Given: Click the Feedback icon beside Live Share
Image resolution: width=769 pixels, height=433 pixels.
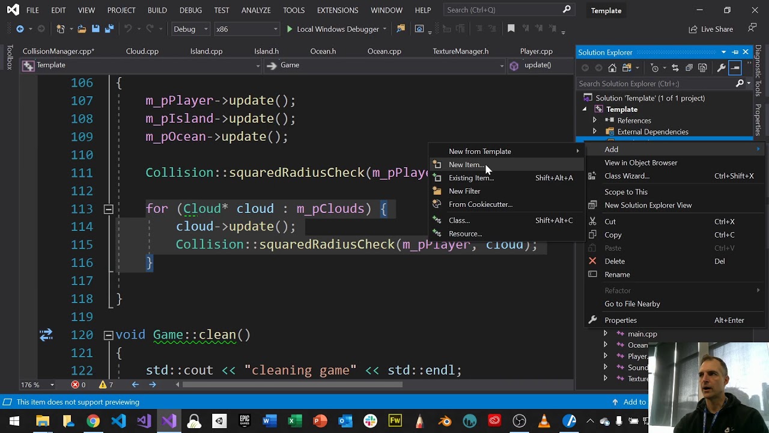Looking at the screenshot, I should click(752, 29).
